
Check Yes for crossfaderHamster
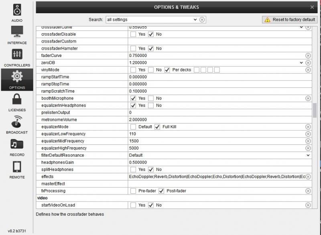133,49
